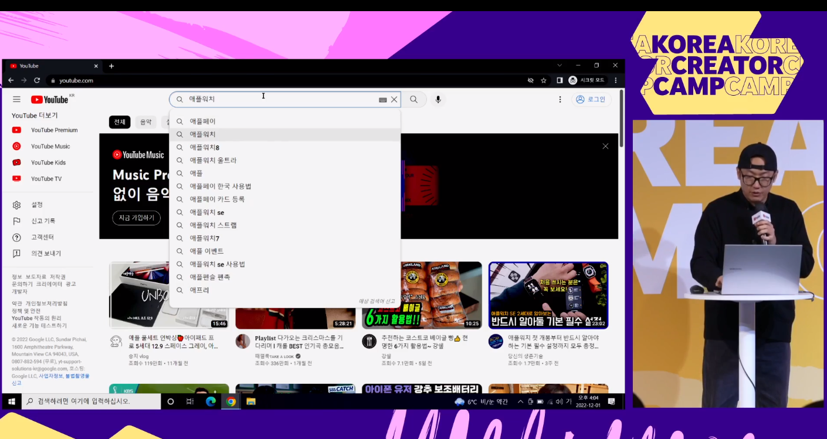Click the magnifier search button

point(414,100)
